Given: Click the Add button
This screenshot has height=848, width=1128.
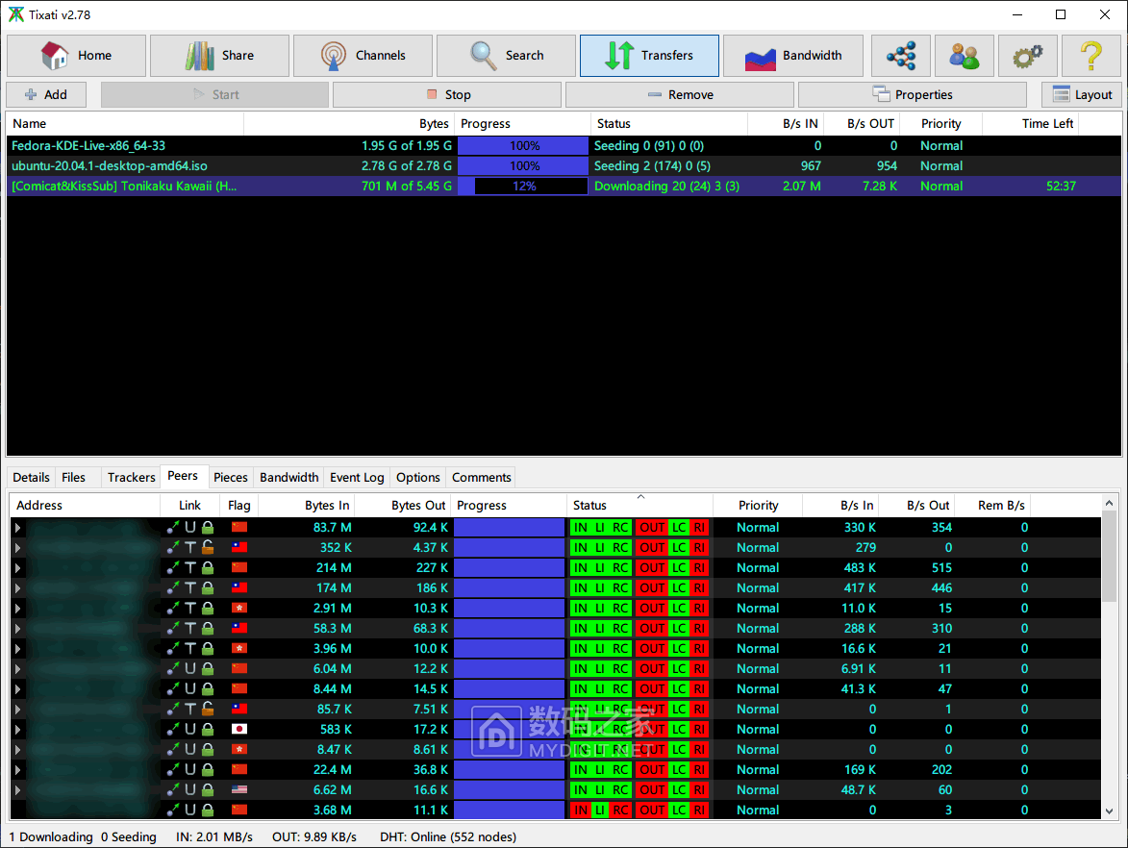Looking at the screenshot, I should 46,95.
